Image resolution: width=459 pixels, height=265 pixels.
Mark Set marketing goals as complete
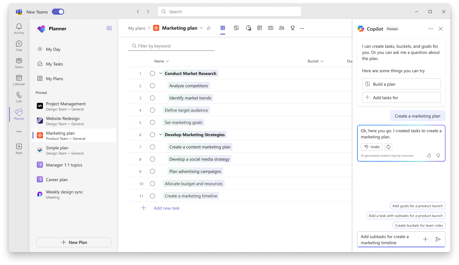[x=152, y=122]
